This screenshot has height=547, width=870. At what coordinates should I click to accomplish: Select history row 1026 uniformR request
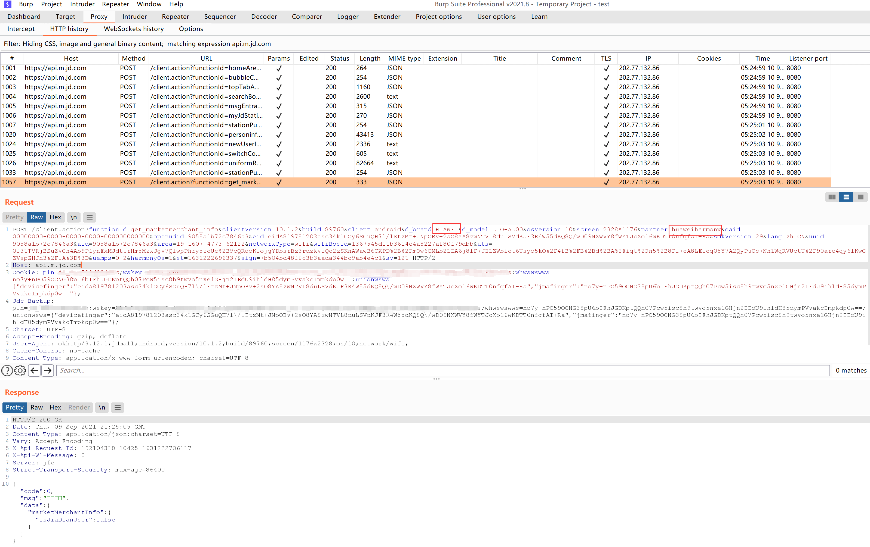pyautogui.click(x=416, y=163)
